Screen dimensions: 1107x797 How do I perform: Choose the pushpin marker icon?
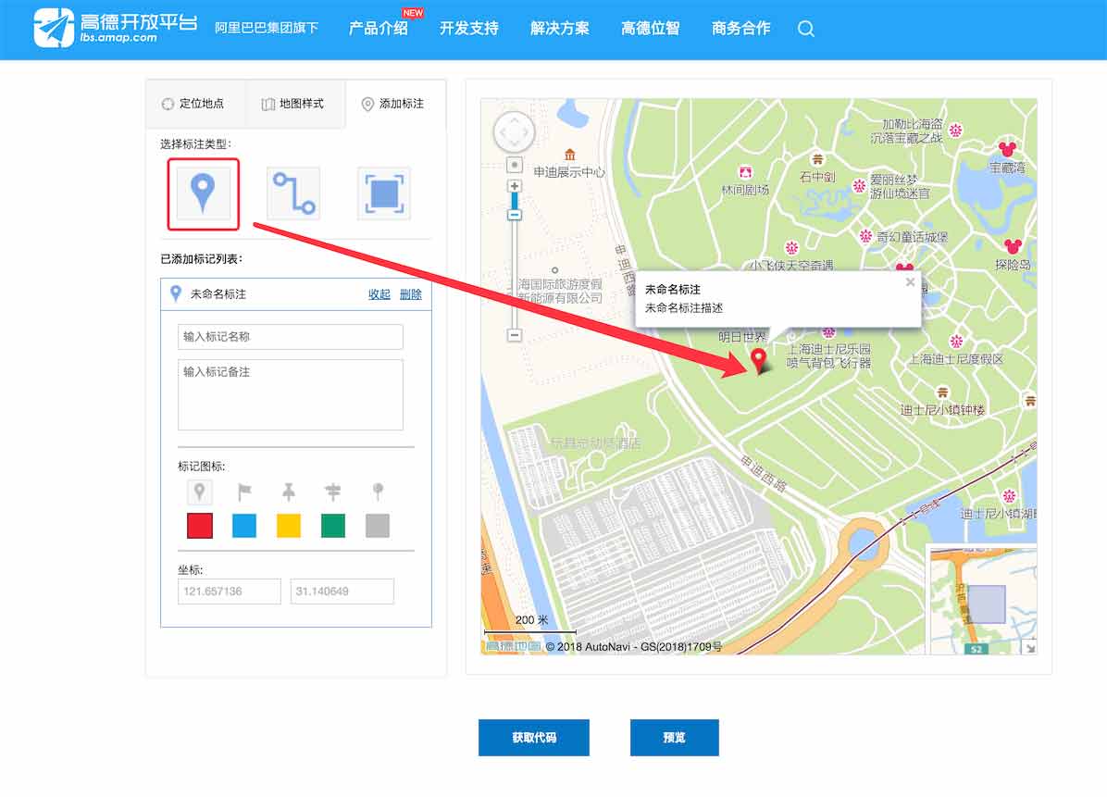point(290,492)
